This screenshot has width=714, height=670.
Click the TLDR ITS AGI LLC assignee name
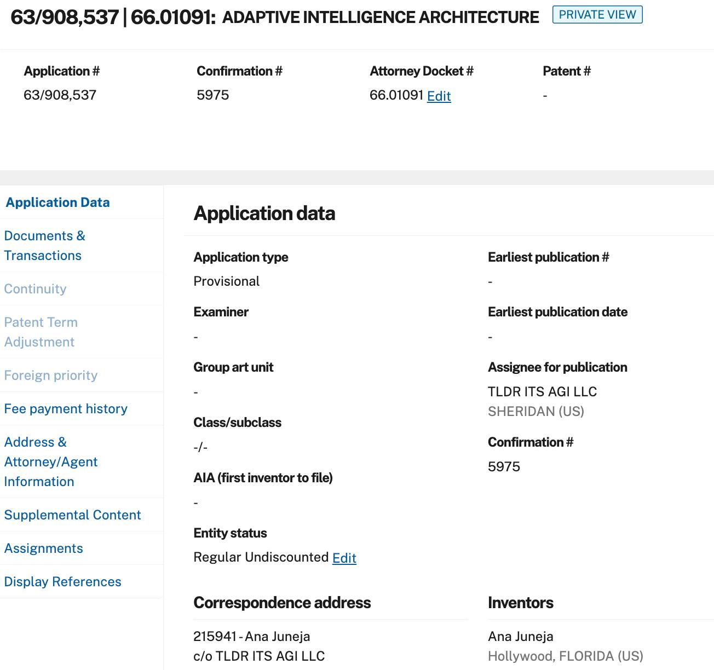(542, 392)
